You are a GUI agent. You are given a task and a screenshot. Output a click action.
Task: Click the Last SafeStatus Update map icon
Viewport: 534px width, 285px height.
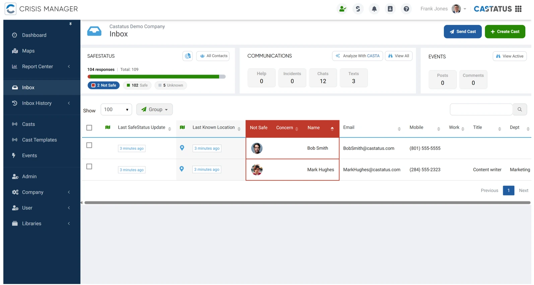tap(108, 127)
